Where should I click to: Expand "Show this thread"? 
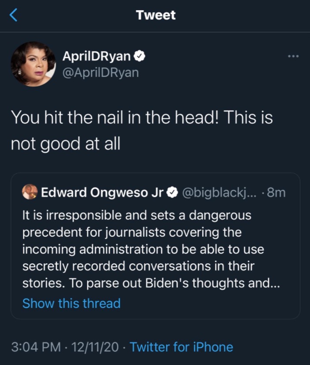pos(71,303)
